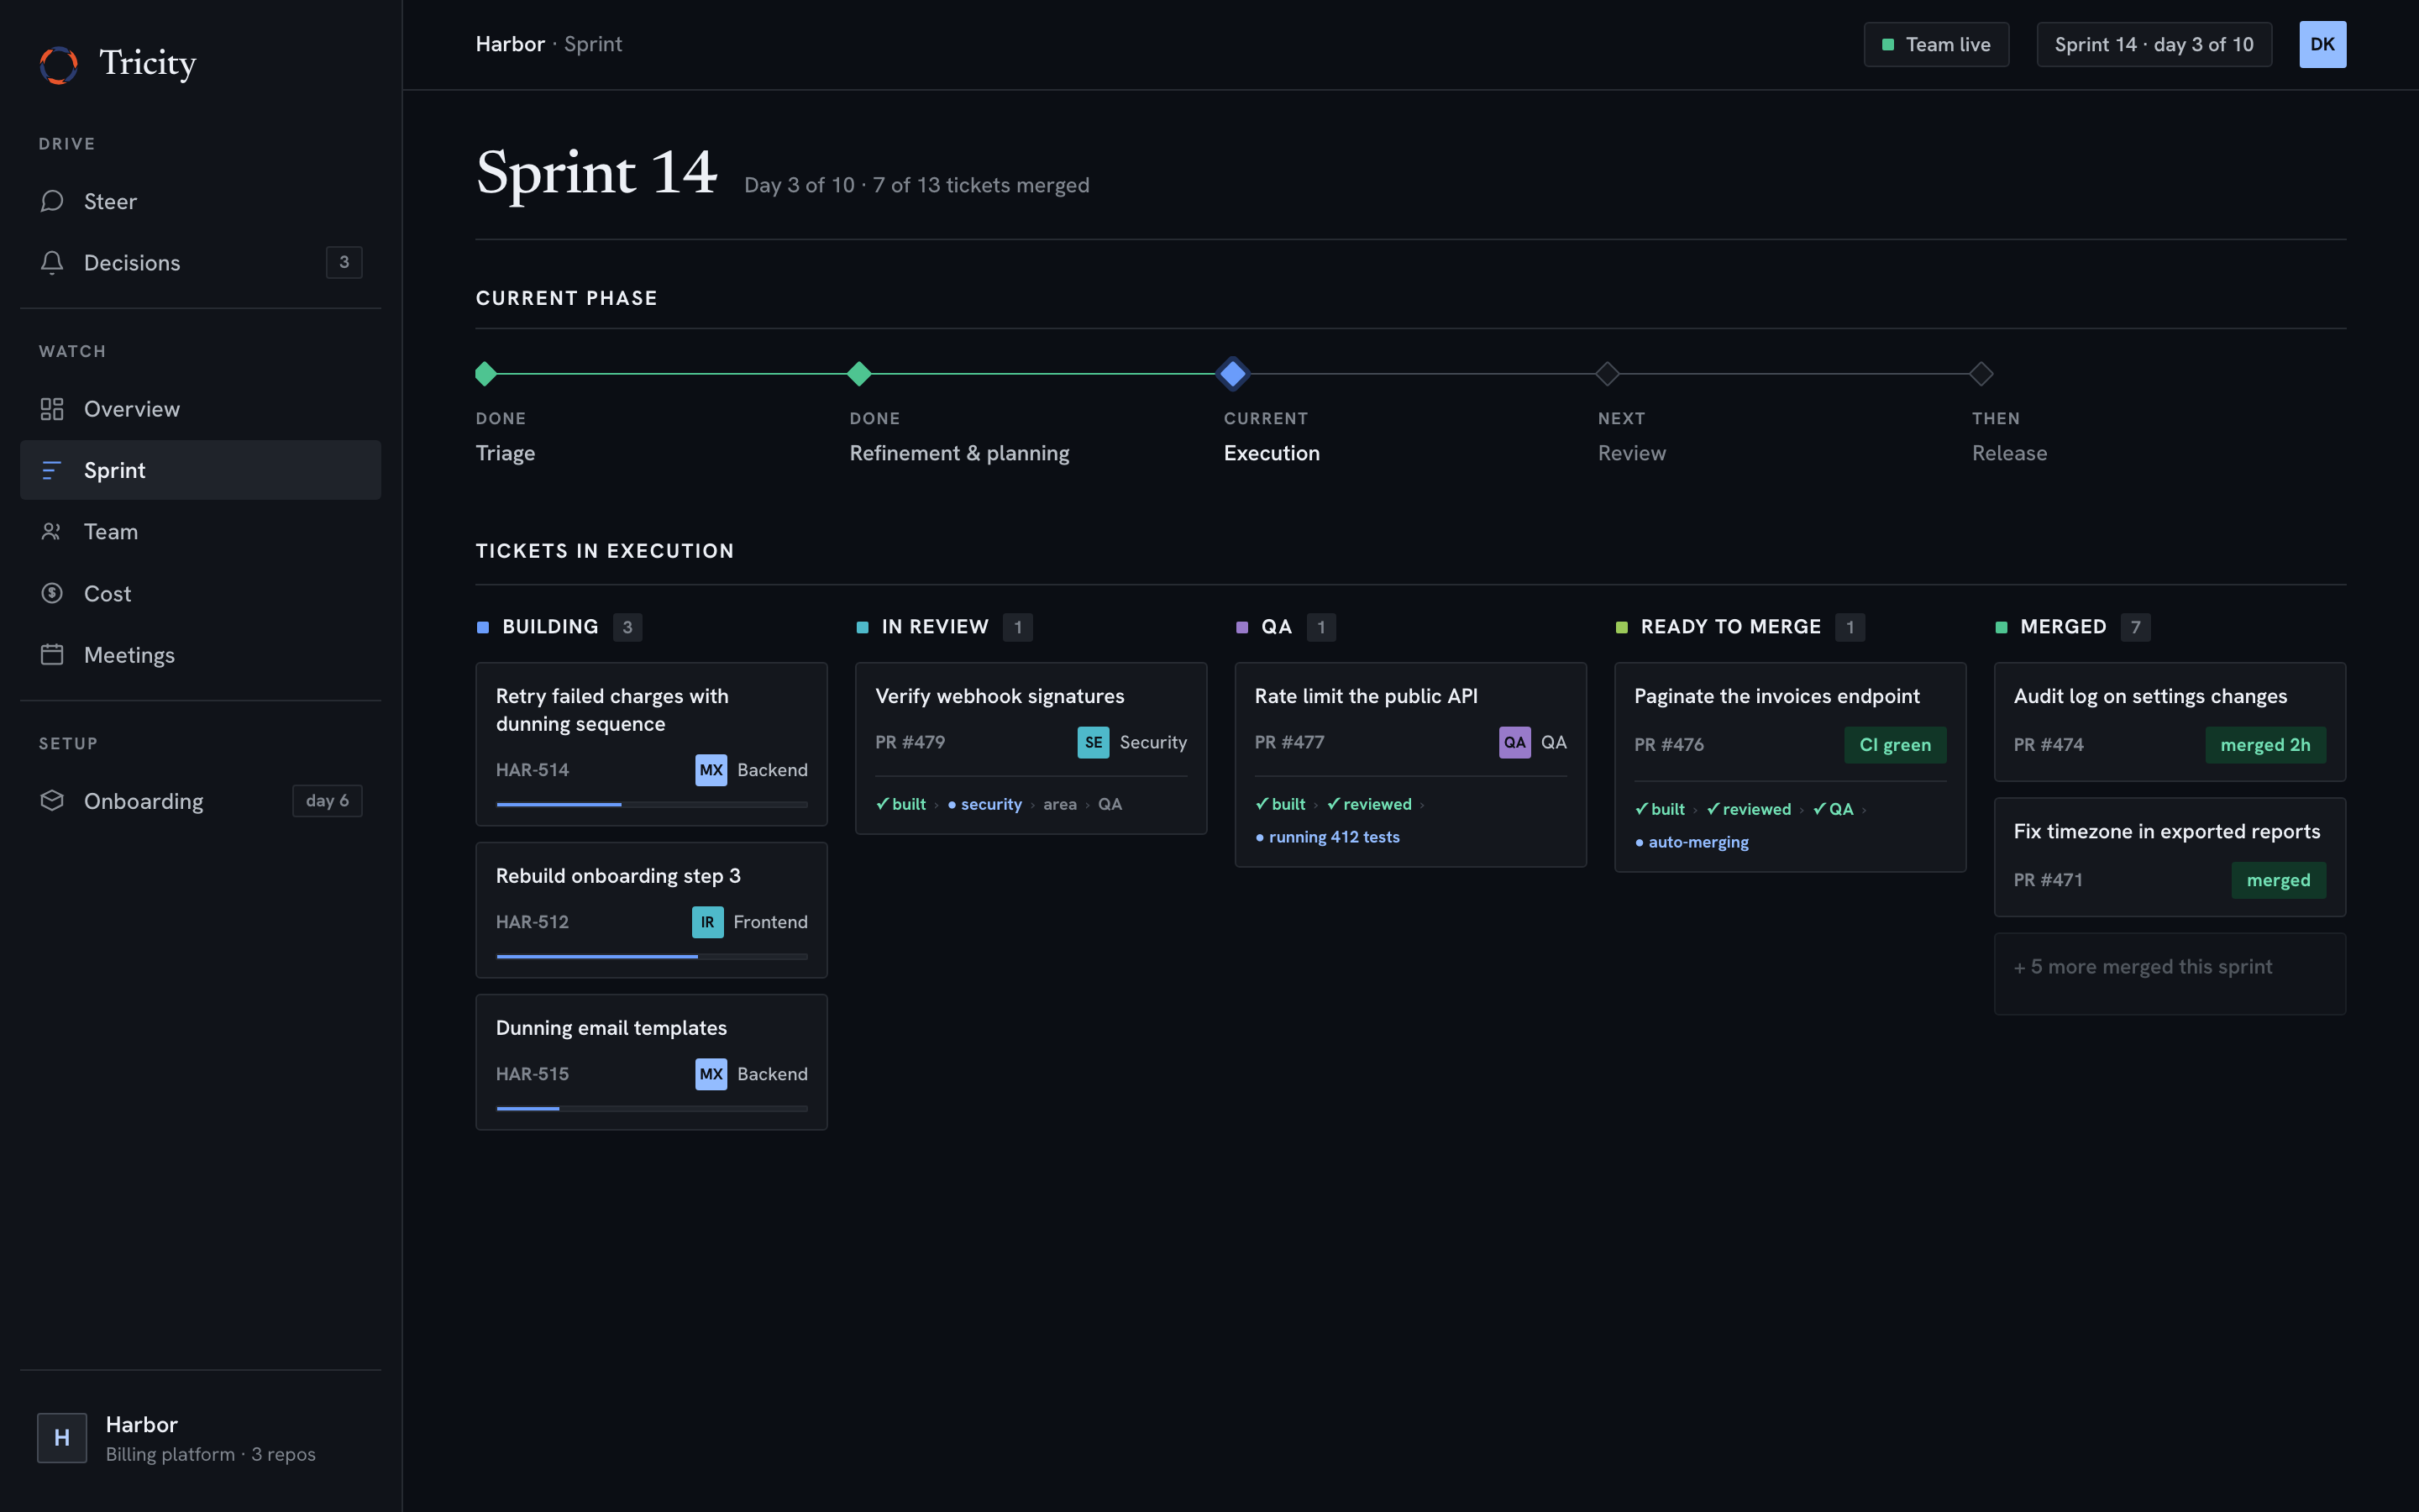Image resolution: width=2419 pixels, height=1512 pixels.
Task: Click the Sprint 14 day 3 of 10 pill
Action: 2153,44
